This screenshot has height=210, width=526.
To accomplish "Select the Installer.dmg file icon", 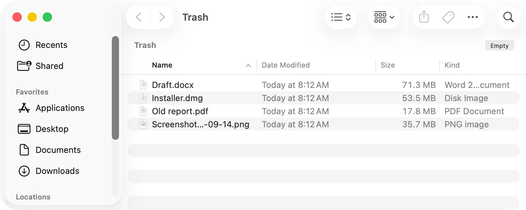I will coord(143,98).
